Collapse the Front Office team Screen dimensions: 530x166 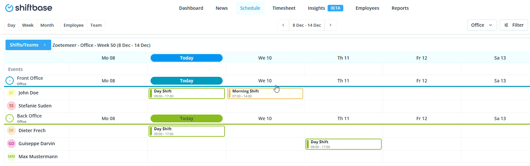(10, 80)
